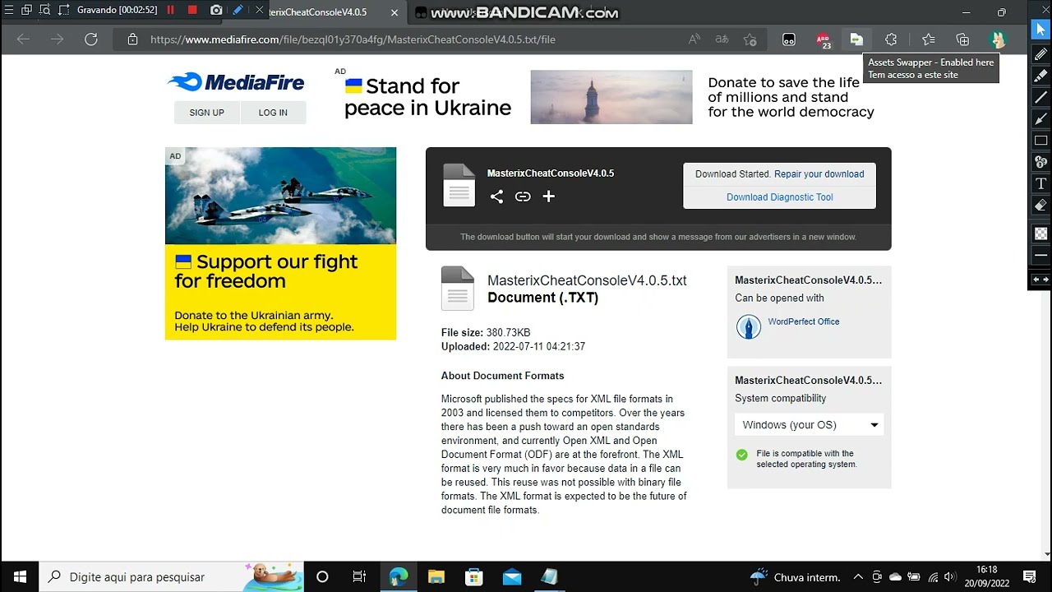
Task: Open the Read Aloud icon in address bar
Action: (694, 39)
